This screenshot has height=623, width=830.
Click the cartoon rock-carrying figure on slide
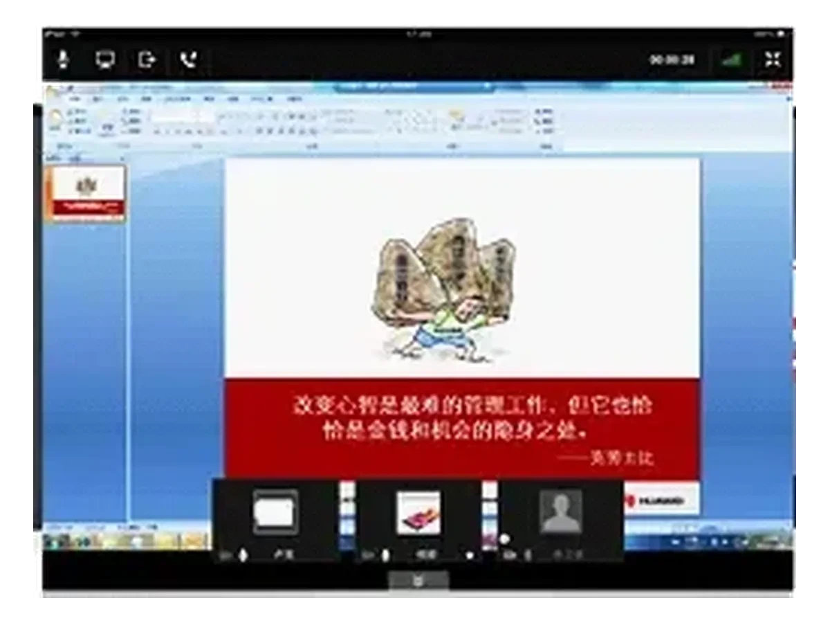(443, 289)
